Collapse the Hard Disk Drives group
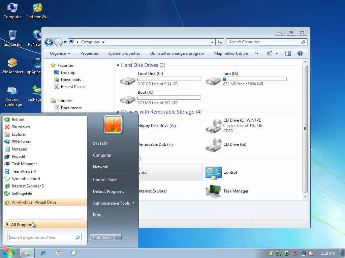345x258 pixels. coord(118,65)
